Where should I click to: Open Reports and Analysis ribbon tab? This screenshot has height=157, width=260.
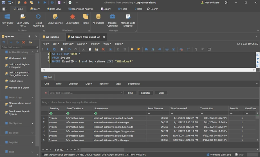point(81,9)
